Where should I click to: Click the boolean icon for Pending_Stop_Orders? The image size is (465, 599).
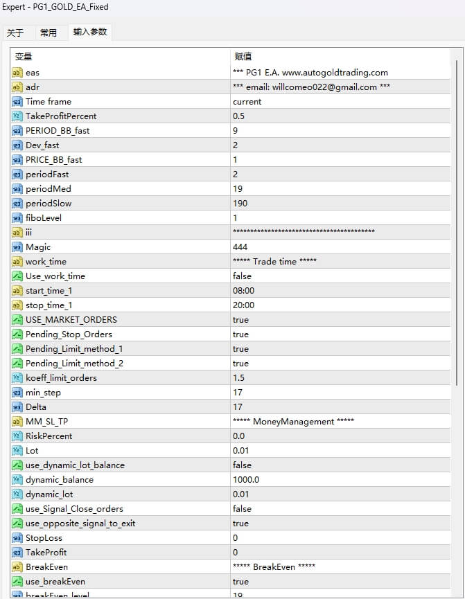point(17,334)
